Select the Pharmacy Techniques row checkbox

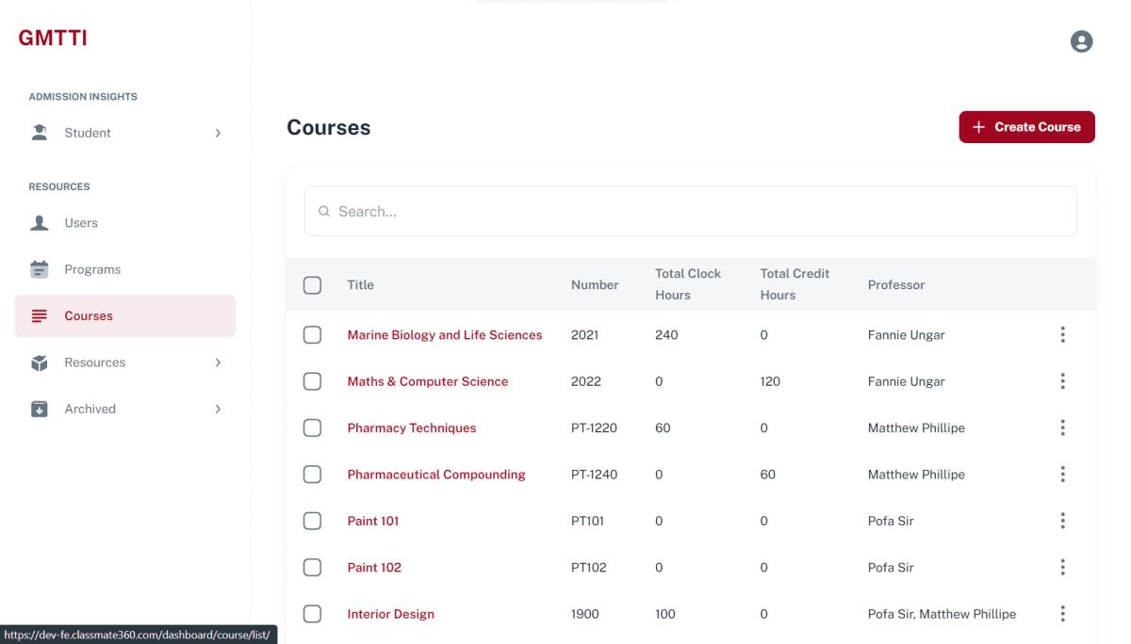click(312, 428)
